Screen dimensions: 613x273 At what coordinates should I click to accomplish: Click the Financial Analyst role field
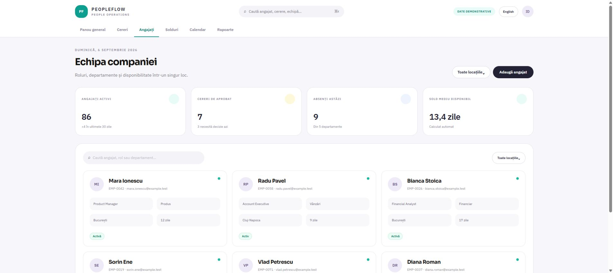click(x=420, y=204)
